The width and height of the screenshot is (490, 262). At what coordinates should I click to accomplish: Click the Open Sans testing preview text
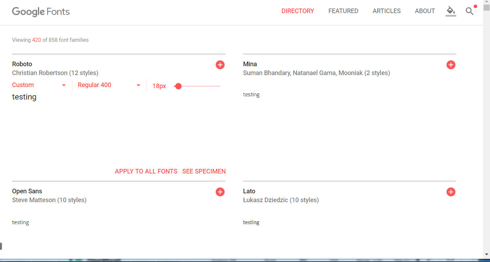[x=21, y=222]
